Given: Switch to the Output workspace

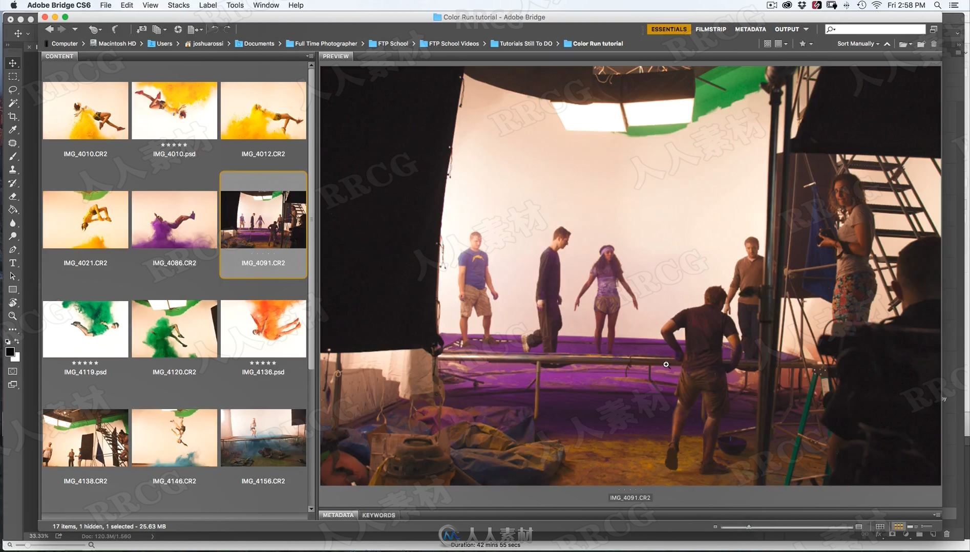Looking at the screenshot, I should tap(787, 29).
